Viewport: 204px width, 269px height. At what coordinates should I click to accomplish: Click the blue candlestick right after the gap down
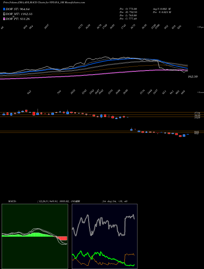point(131,130)
